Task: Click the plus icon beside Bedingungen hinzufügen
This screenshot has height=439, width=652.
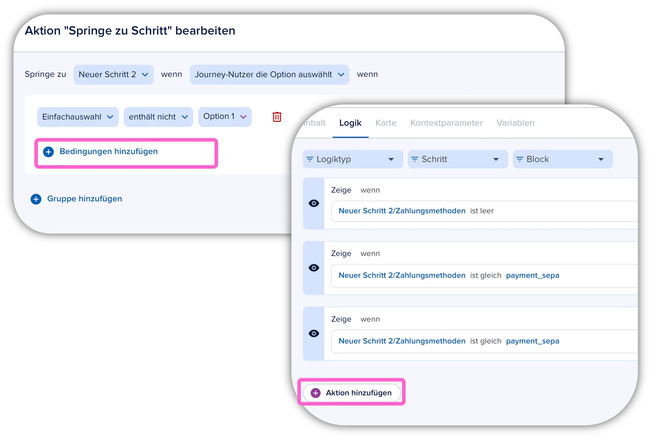Action: (x=48, y=152)
